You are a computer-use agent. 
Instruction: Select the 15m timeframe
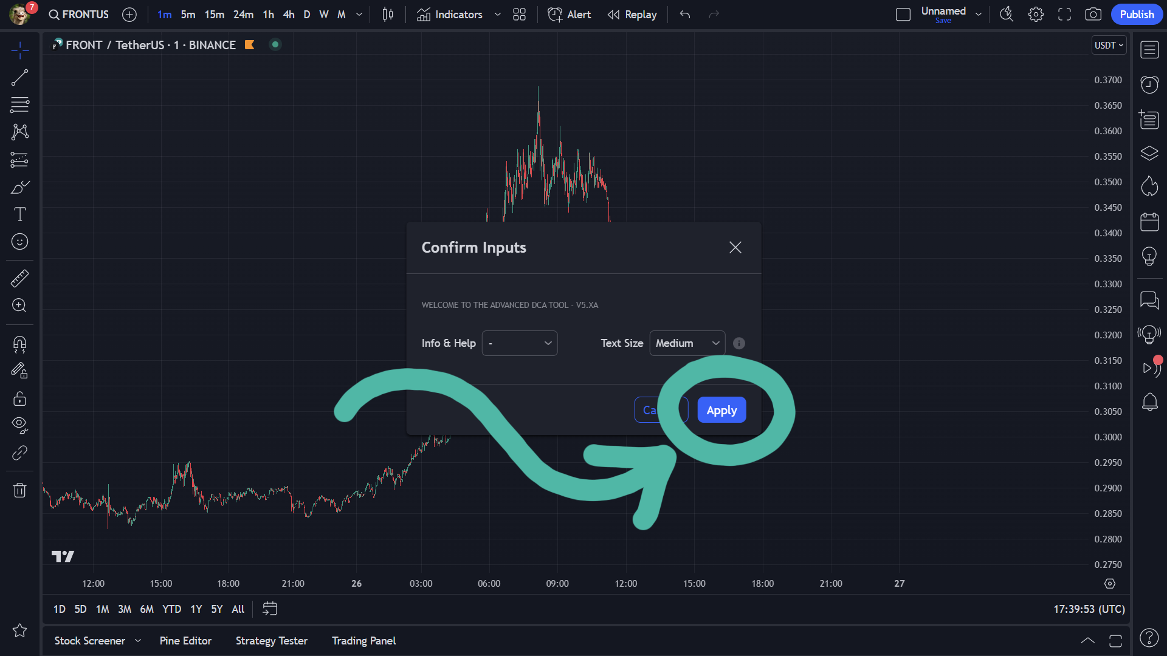213,14
